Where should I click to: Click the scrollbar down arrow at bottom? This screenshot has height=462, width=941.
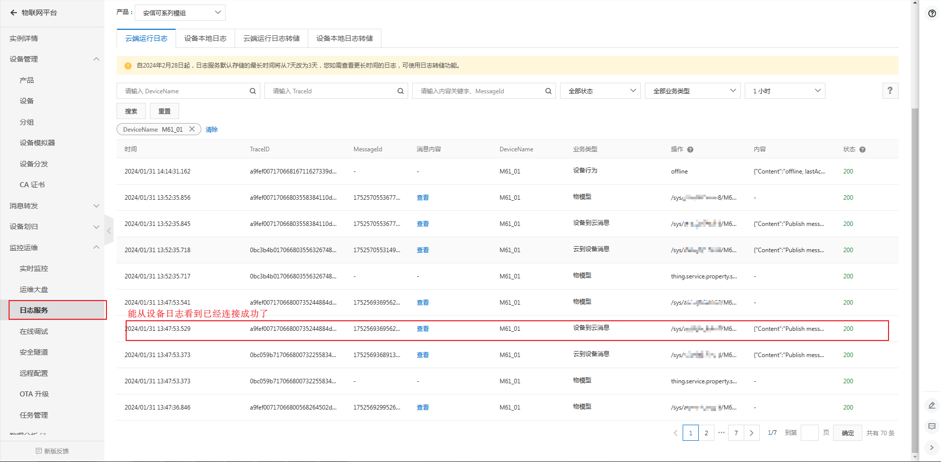(x=915, y=457)
